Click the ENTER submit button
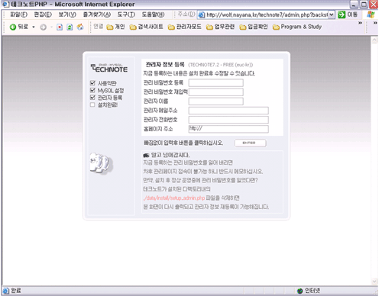382x296 pixels. tap(251, 143)
